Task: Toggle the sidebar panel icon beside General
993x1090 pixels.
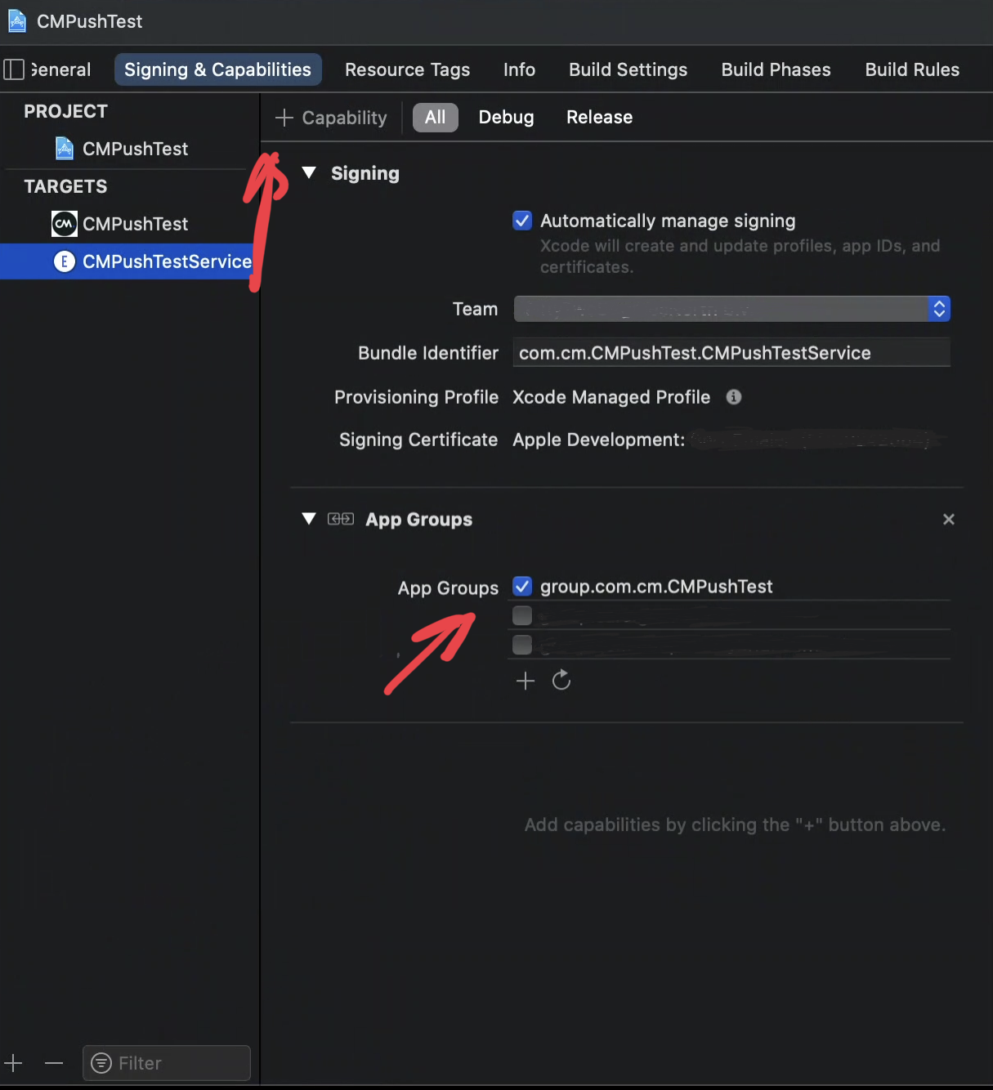Action: [14, 69]
